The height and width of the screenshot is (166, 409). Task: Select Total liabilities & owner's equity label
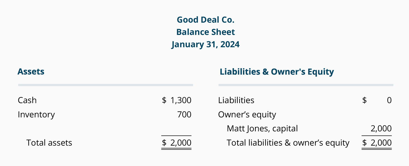click(288, 143)
